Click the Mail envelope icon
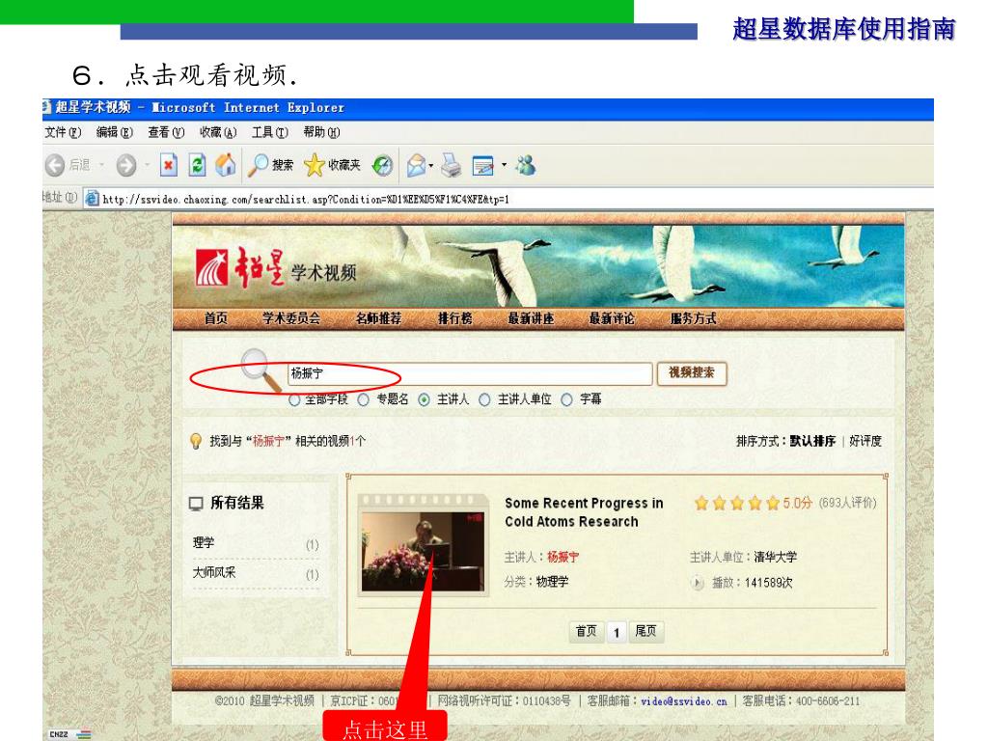 tap(417, 165)
